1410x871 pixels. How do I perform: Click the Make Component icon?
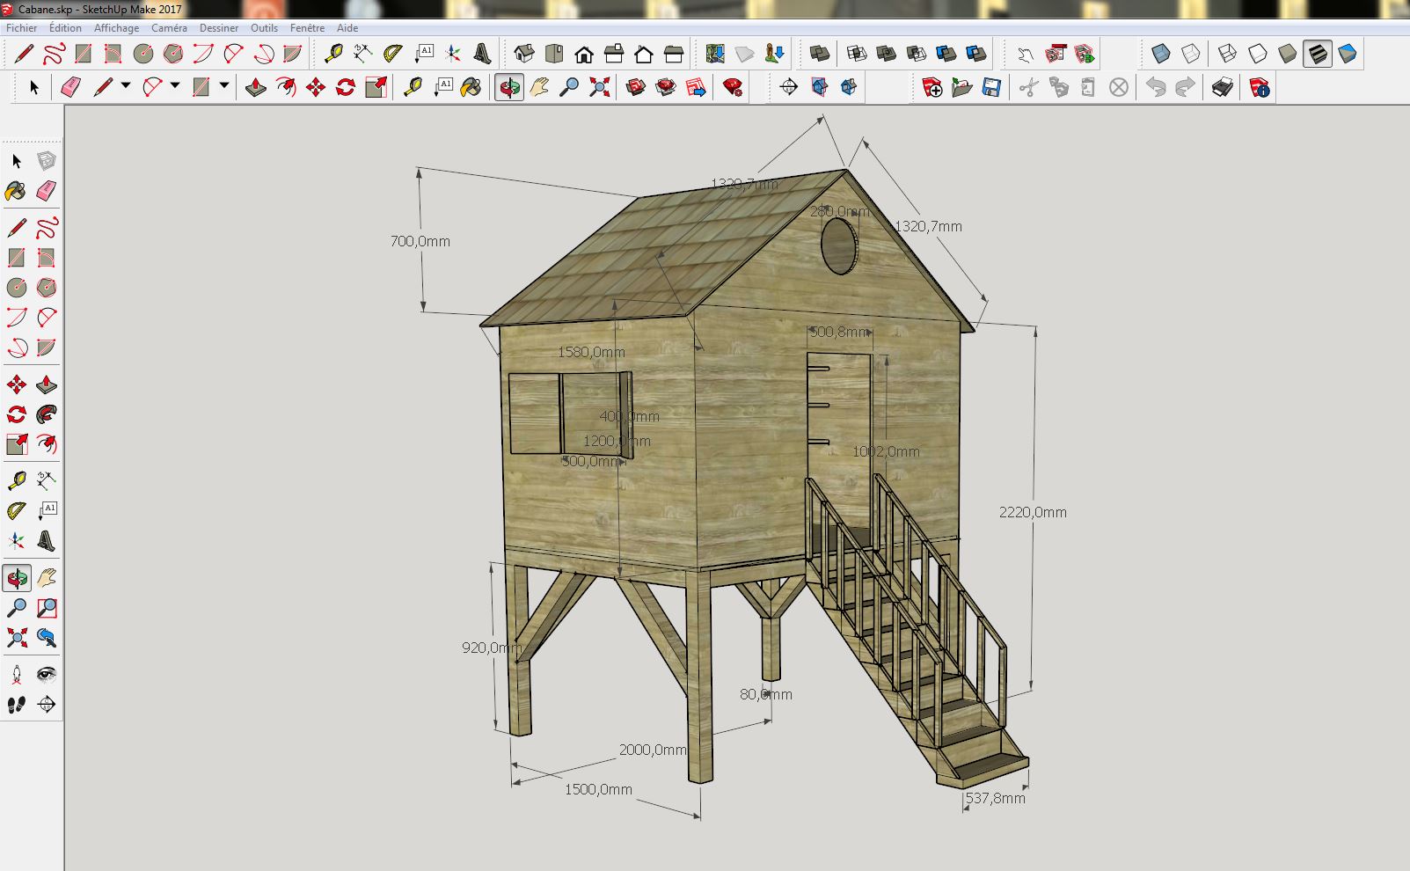(47, 161)
